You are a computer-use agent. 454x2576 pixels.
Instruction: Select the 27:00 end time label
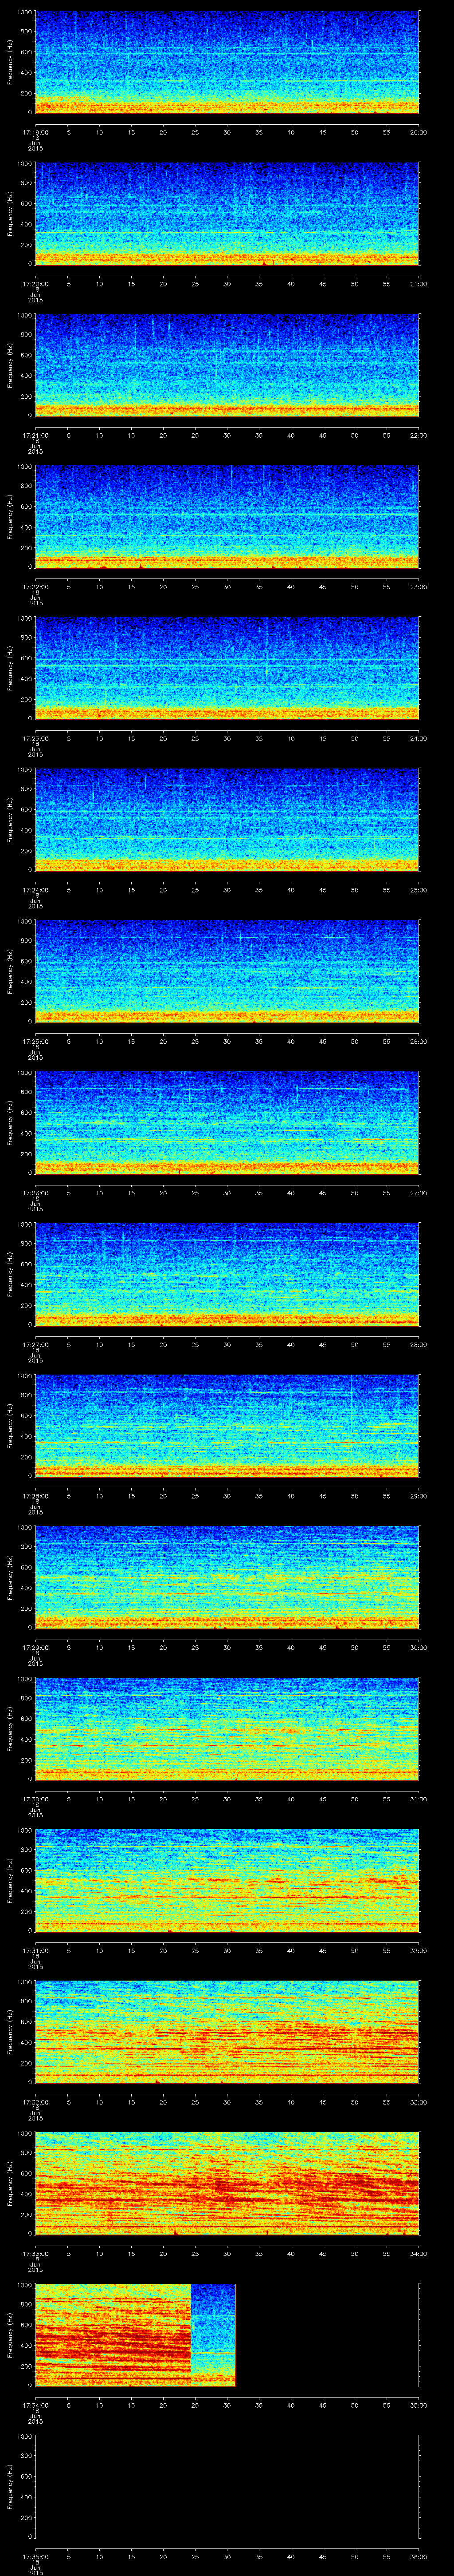point(418,1193)
